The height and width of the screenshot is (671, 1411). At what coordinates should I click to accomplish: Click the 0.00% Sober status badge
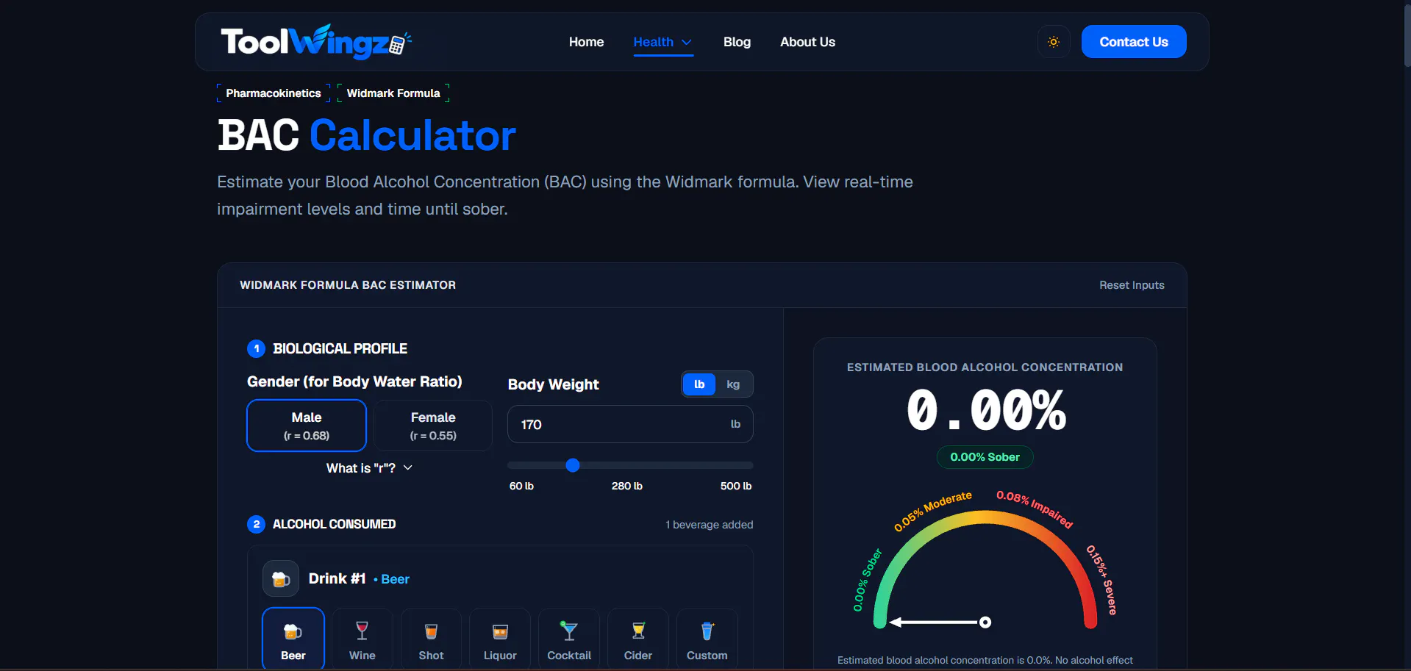(x=985, y=457)
